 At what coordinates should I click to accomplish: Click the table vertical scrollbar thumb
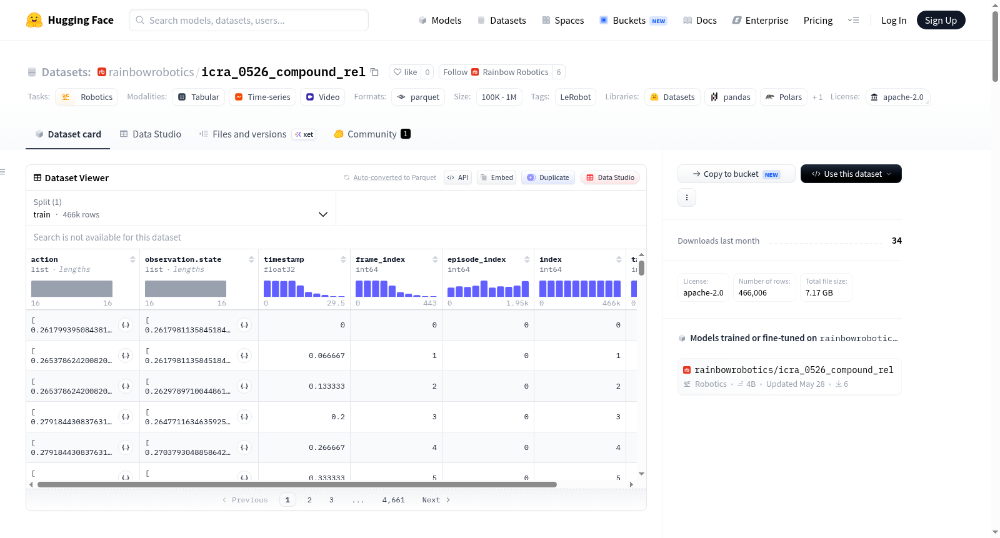pos(642,268)
